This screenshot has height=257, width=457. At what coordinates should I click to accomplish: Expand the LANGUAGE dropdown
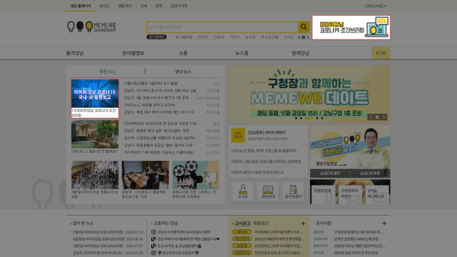(375, 6)
